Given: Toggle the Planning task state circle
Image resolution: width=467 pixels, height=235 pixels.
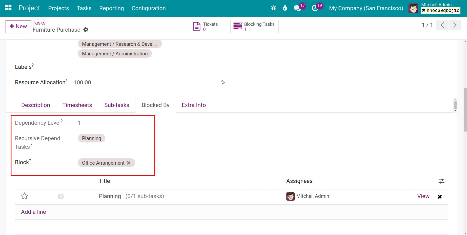Looking at the screenshot, I should 61,197.
